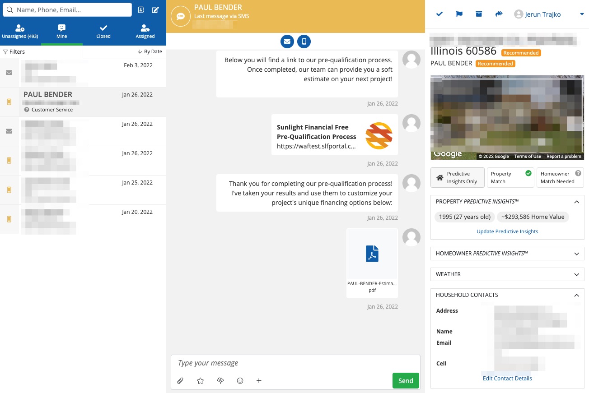Screen dimensions: 589x393
Task: Switch to email channel with envelope icon
Action: tap(287, 42)
